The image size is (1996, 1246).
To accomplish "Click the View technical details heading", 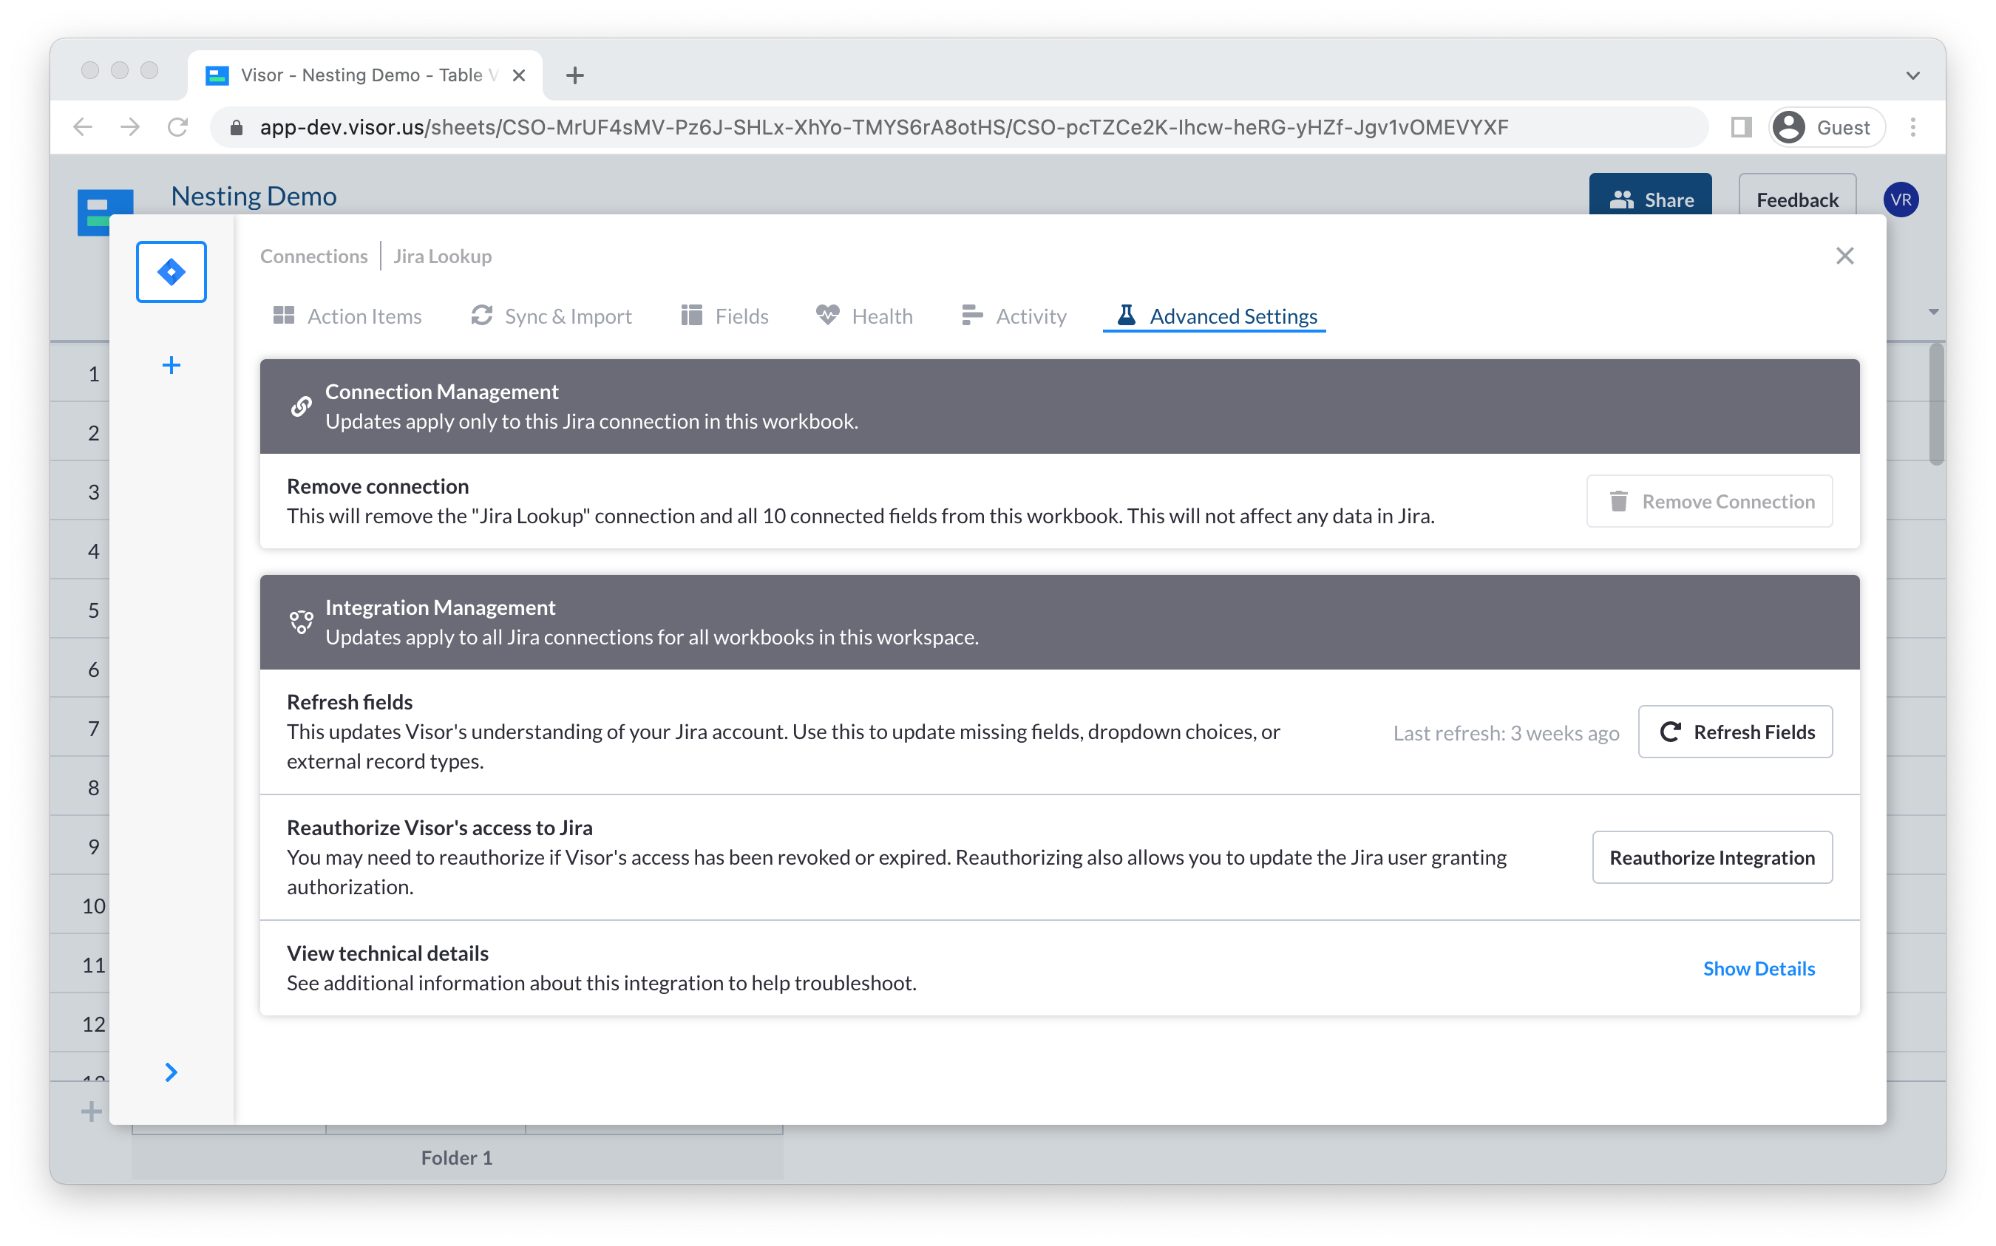I will tap(387, 953).
